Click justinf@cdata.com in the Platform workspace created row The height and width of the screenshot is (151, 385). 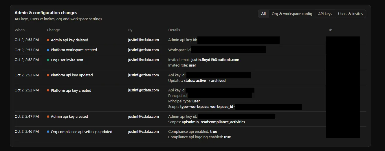(143, 50)
